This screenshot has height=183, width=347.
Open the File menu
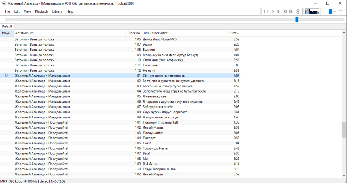7,11
